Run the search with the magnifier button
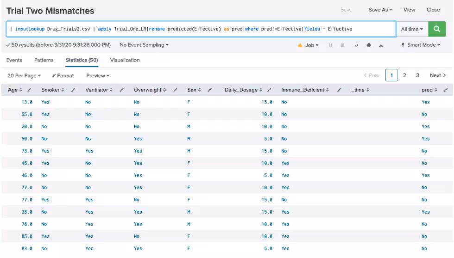 (x=436, y=29)
